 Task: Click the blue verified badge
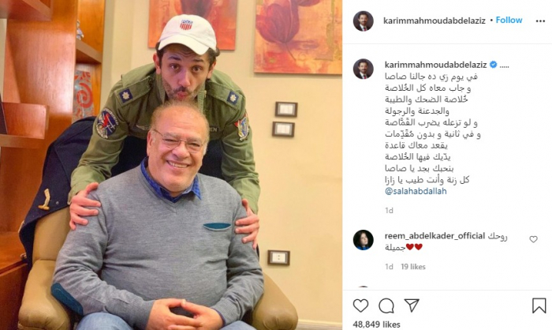(493, 65)
